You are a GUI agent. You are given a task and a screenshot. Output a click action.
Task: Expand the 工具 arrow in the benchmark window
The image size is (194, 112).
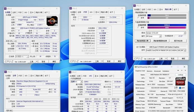(x=166, y=59)
